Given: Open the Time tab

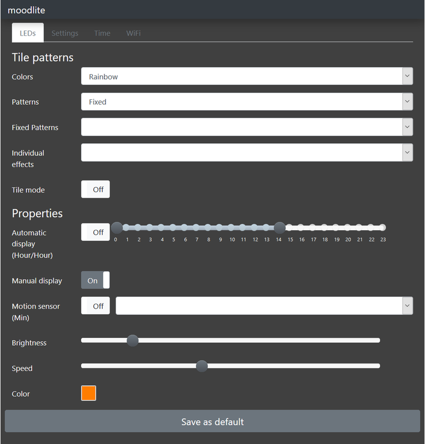Looking at the screenshot, I should (x=102, y=33).
